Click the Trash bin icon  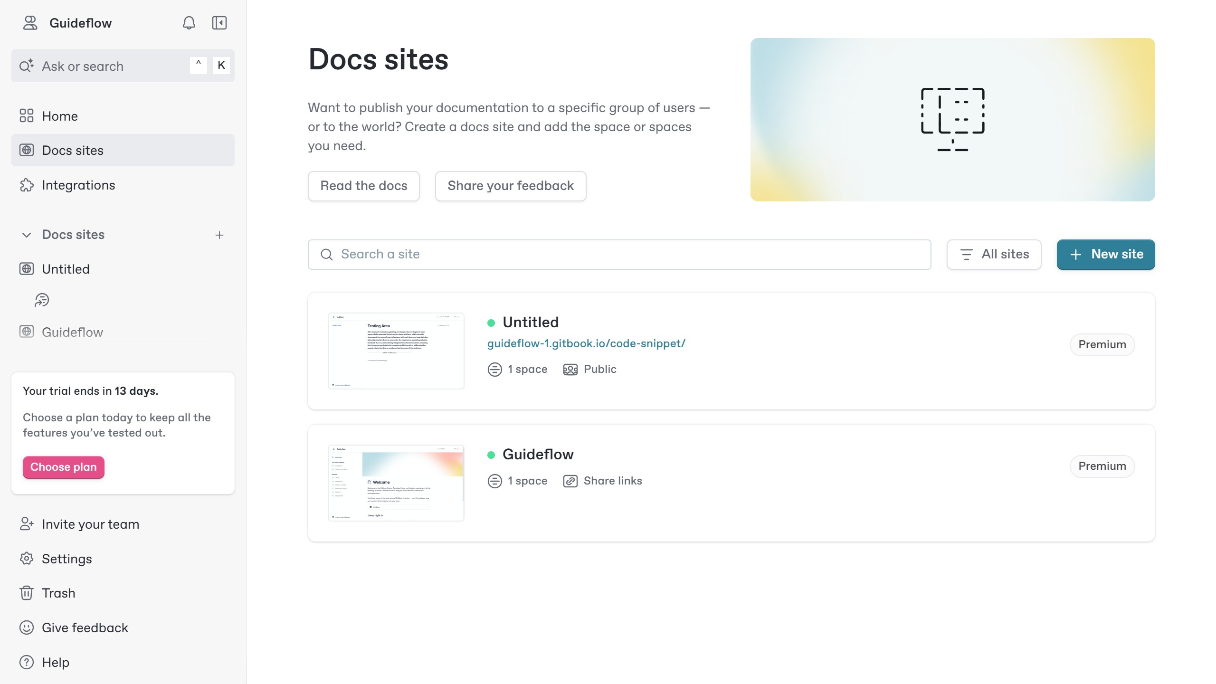click(x=27, y=593)
